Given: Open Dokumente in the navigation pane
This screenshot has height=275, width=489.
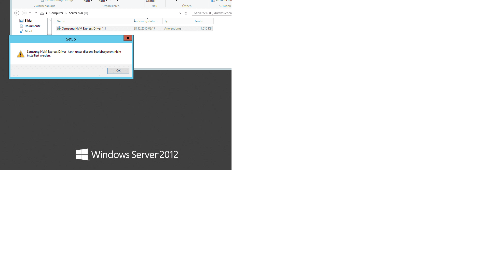Looking at the screenshot, I should click(x=33, y=26).
